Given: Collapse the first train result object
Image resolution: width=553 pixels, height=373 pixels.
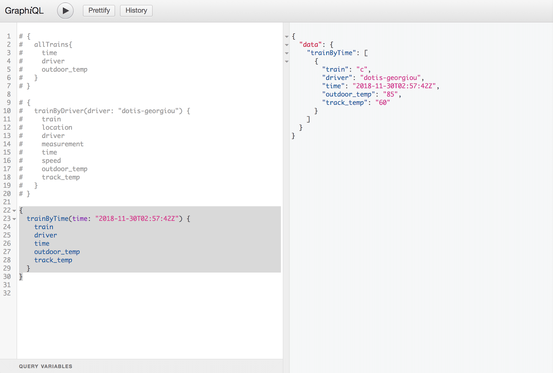Looking at the screenshot, I should click(287, 62).
